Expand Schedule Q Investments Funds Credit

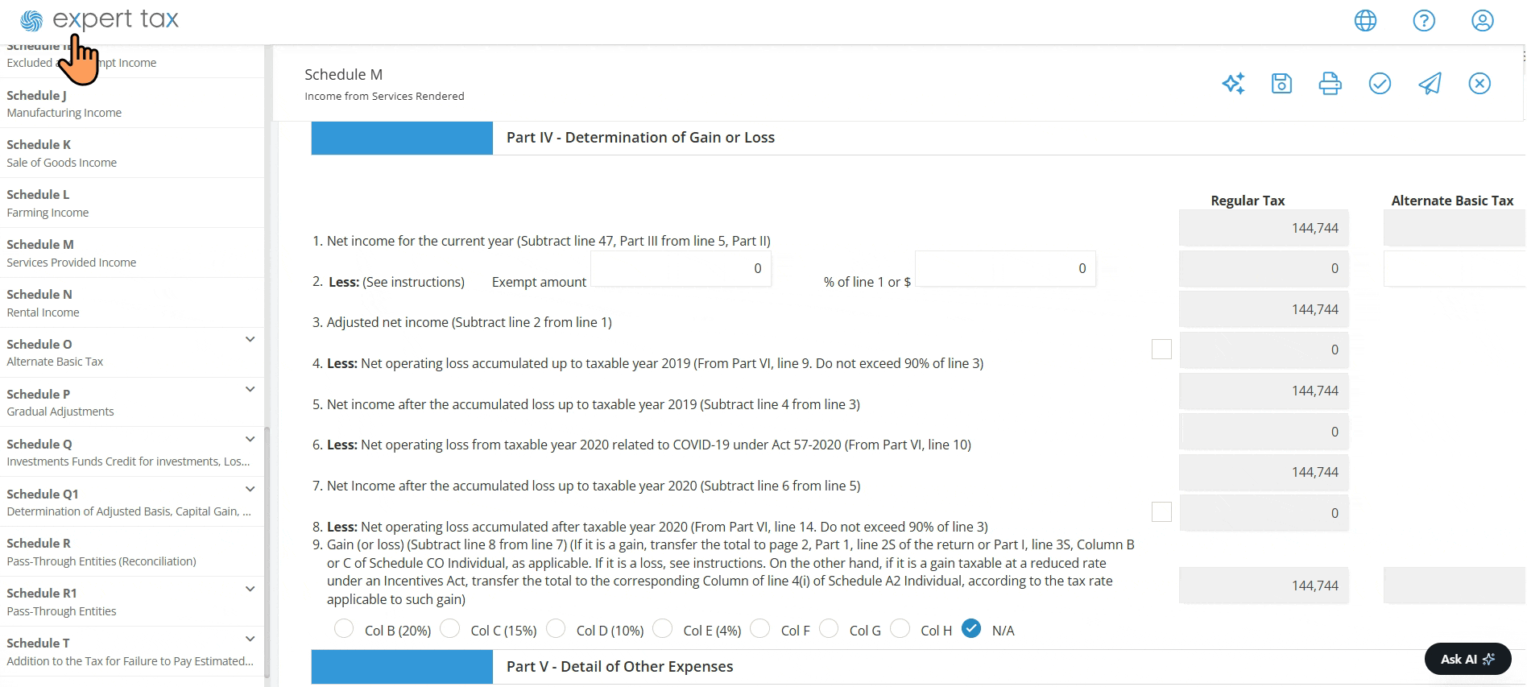(250, 440)
